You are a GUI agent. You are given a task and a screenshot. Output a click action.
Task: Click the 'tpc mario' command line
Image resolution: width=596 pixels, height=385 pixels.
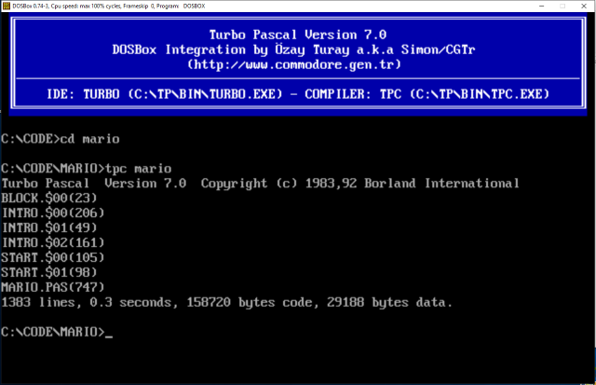click(x=87, y=169)
